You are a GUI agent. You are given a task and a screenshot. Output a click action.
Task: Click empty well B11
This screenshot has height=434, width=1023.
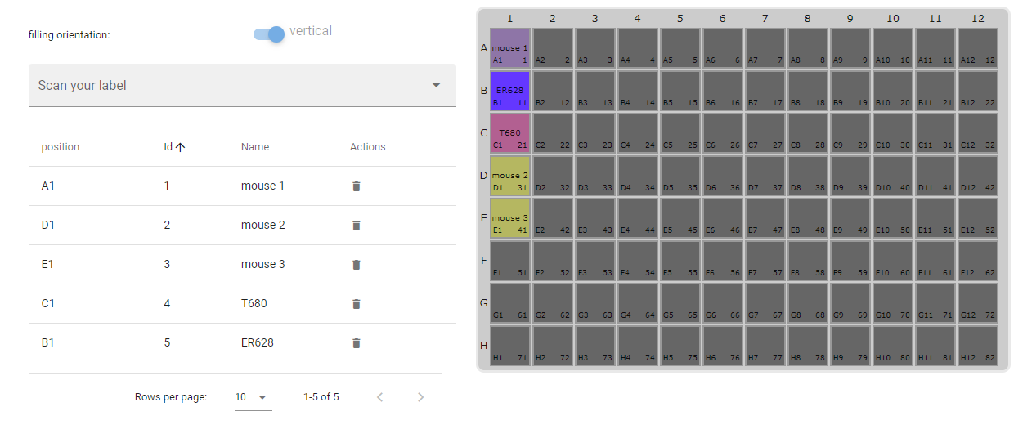936,90
